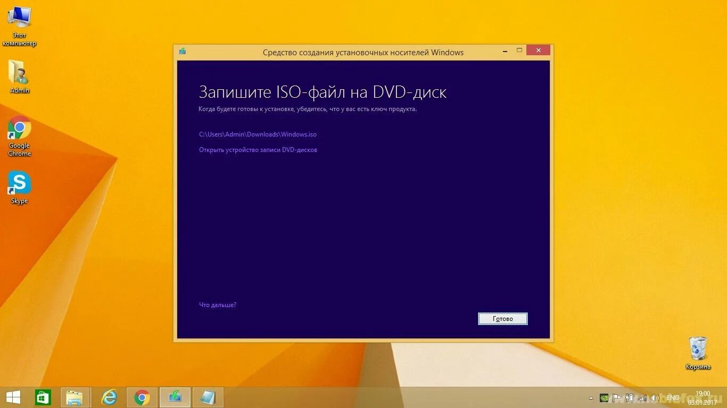The width and height of the screenshot is (727, 408).
Task: Change ENG input language indicator
Action: click(673, 398)
